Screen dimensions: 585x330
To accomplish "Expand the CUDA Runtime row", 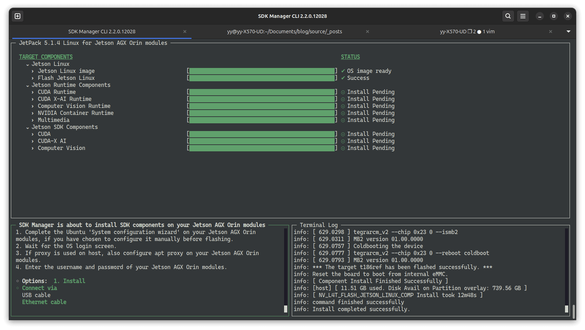I will 33,92.
